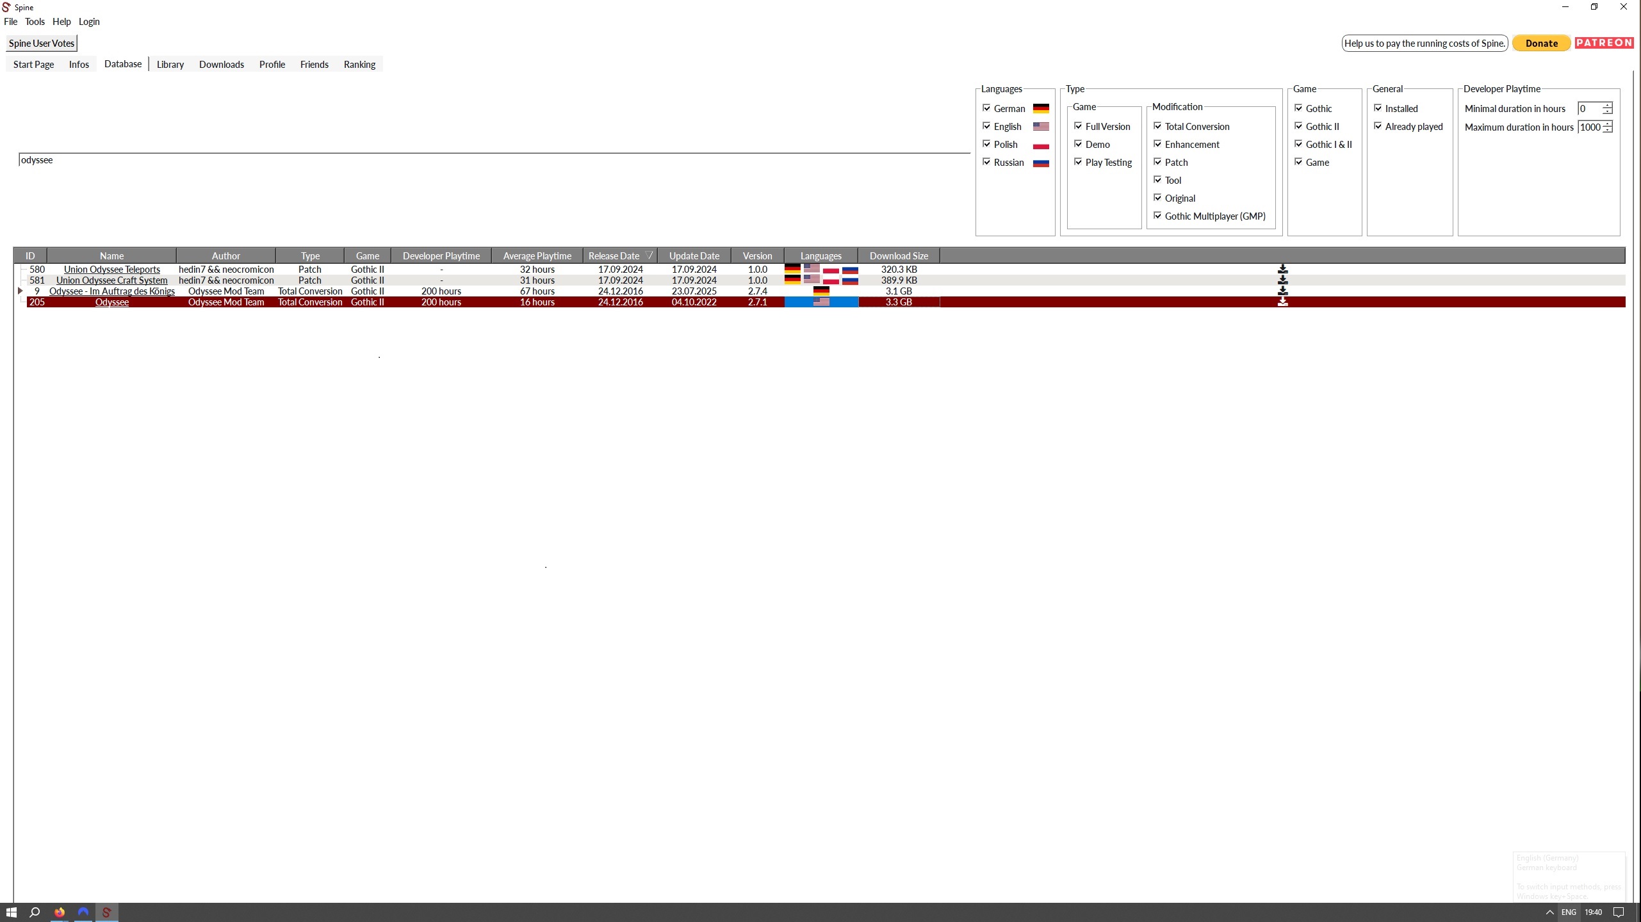Download Union Odyssee Teleports via its download icon

point(1282,270)
